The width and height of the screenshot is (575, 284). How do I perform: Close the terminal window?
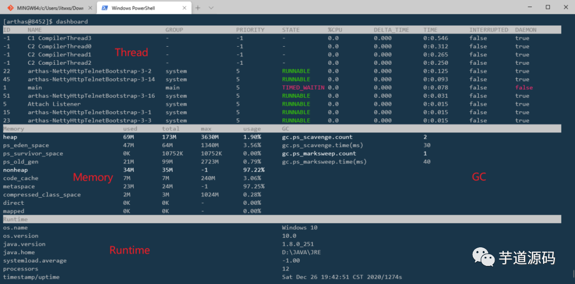click(x=565, y=7)
